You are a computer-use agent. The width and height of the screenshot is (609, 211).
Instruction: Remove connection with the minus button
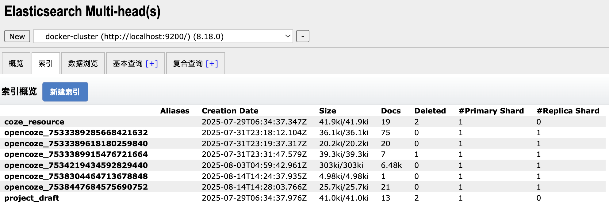[x=303, y=36]
